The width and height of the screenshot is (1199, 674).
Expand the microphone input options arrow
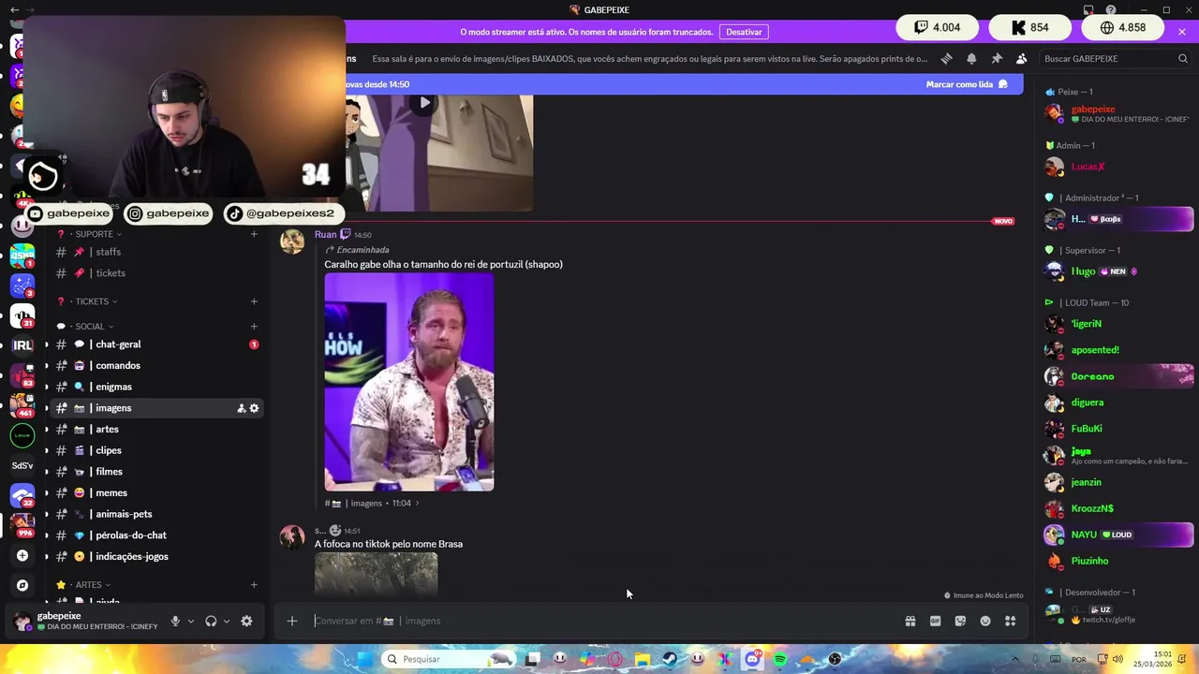(191, 621)
